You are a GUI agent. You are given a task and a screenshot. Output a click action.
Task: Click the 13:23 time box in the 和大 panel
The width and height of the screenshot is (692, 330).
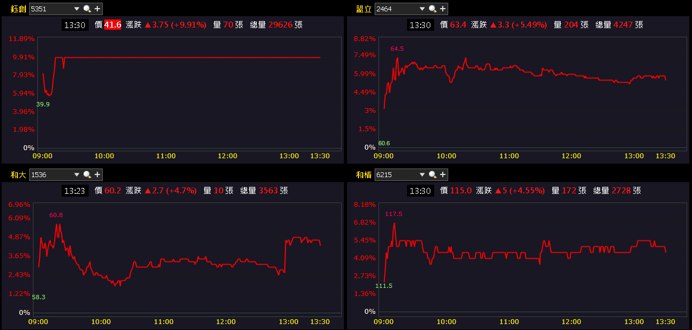click(75, 191)
